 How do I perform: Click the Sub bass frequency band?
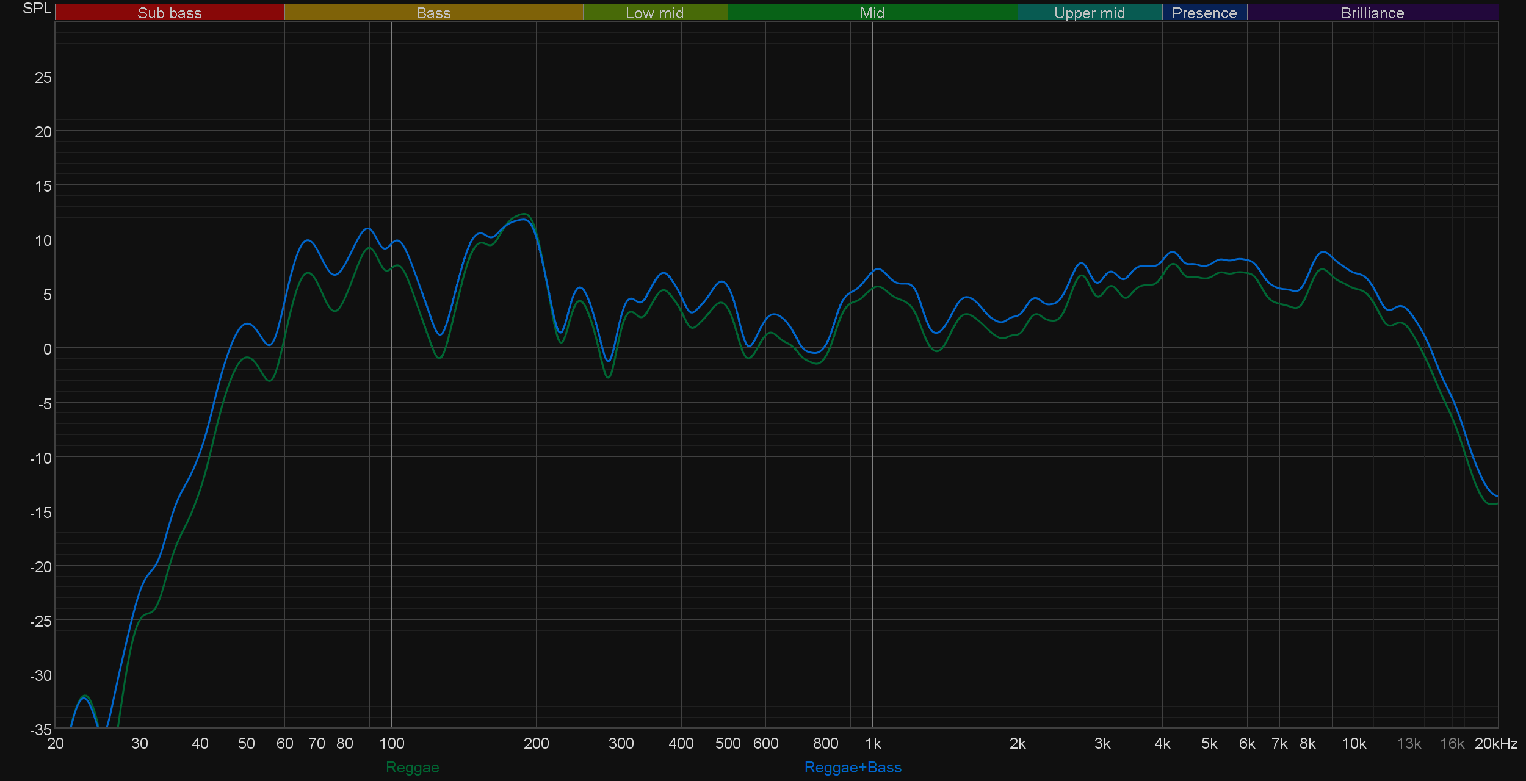[169, 13]
